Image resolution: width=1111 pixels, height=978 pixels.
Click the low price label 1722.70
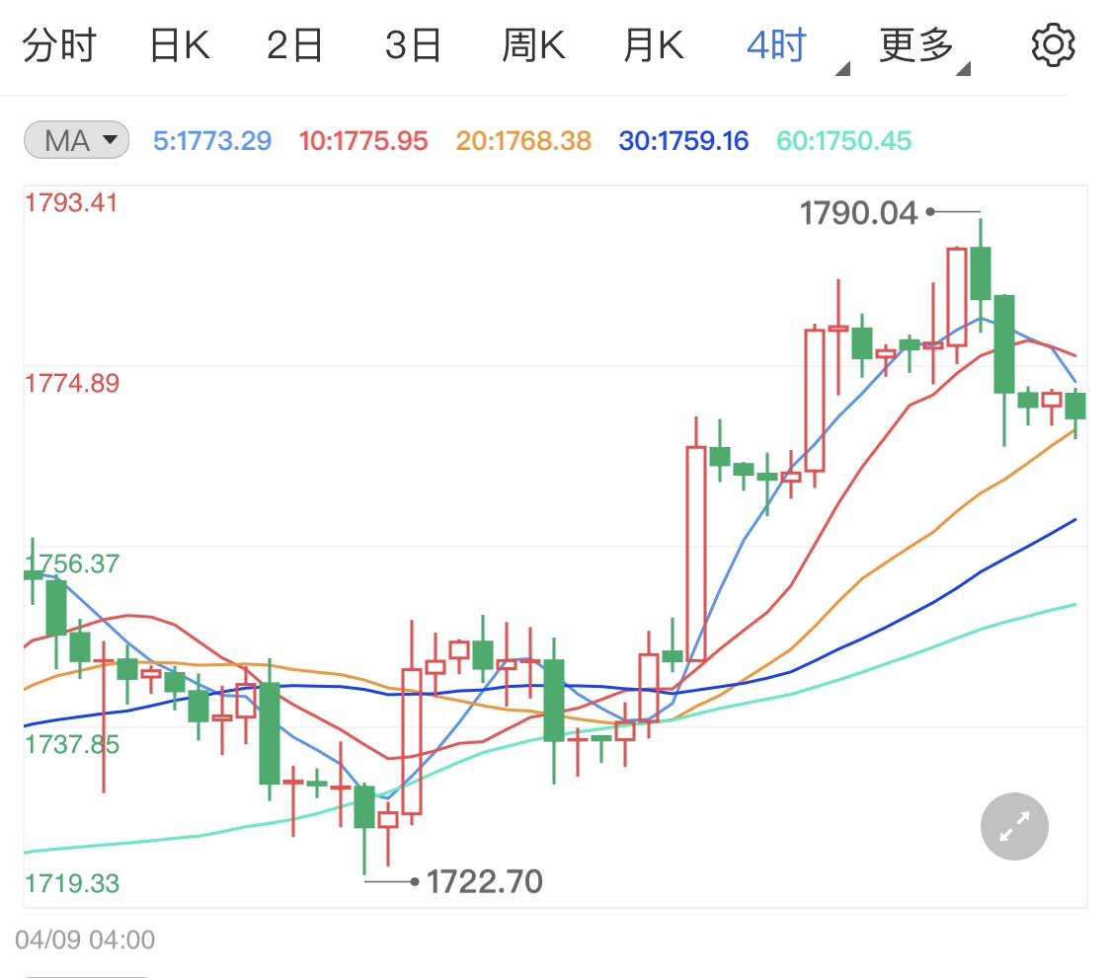pyautogui.click(x=484, y=881)
